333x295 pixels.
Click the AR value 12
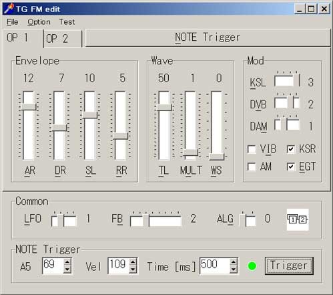29,78
